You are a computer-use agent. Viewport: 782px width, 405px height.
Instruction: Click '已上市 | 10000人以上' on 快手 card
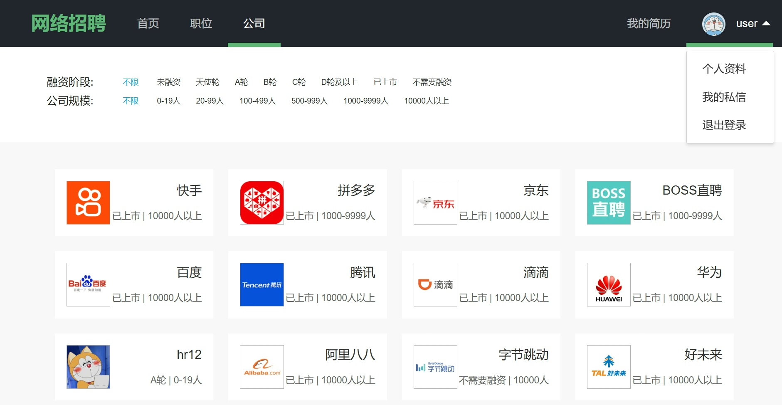tap(157, 216)
